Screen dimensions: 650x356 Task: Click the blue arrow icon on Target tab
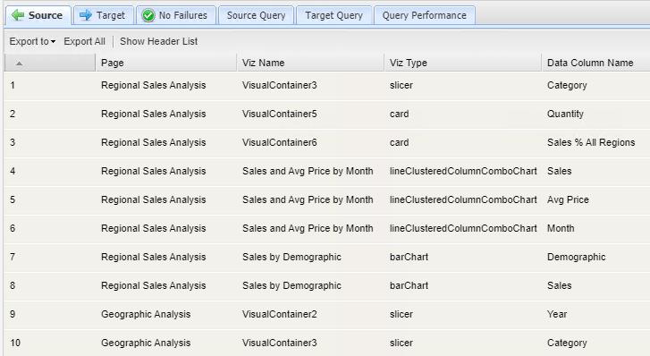(x=86, y=15)
